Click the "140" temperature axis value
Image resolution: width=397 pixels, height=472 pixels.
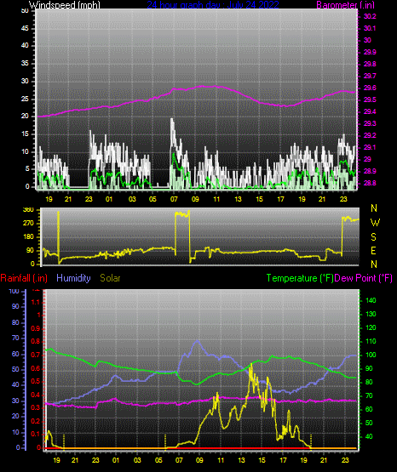[371, 300]
